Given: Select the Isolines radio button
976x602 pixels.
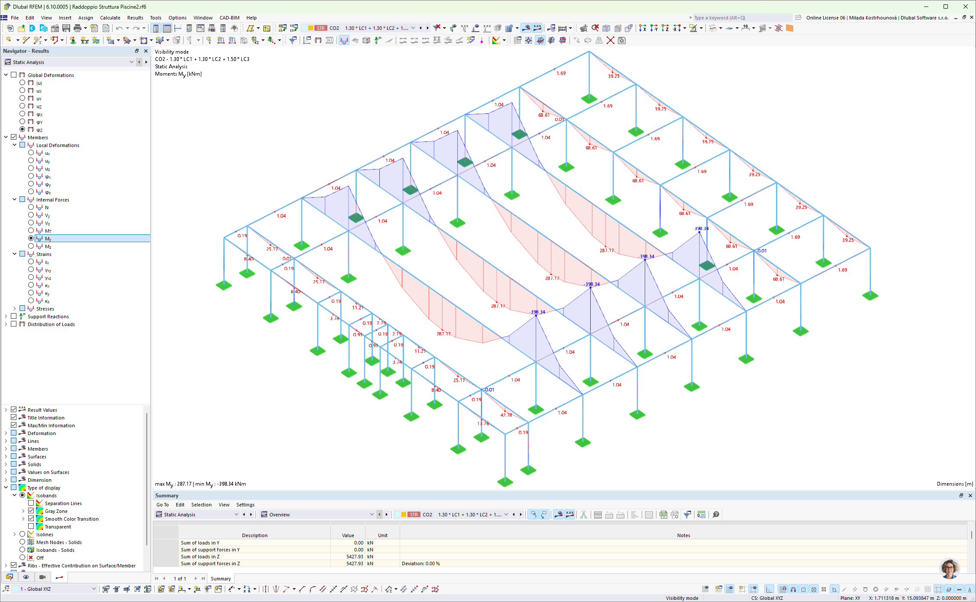Looking at the screenshot, I should tap(23, 534).
